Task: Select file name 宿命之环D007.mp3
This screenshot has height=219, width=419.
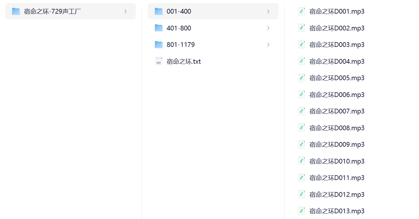Action: click(x=337, y=112)
